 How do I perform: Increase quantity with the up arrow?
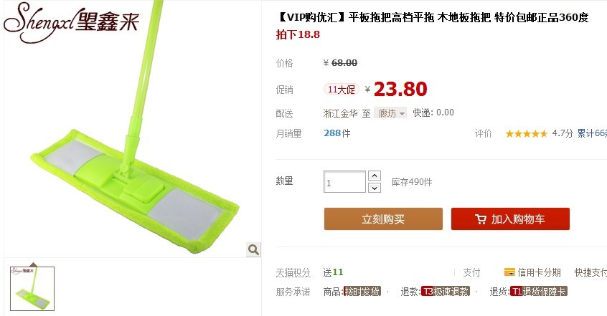(375, 176)
